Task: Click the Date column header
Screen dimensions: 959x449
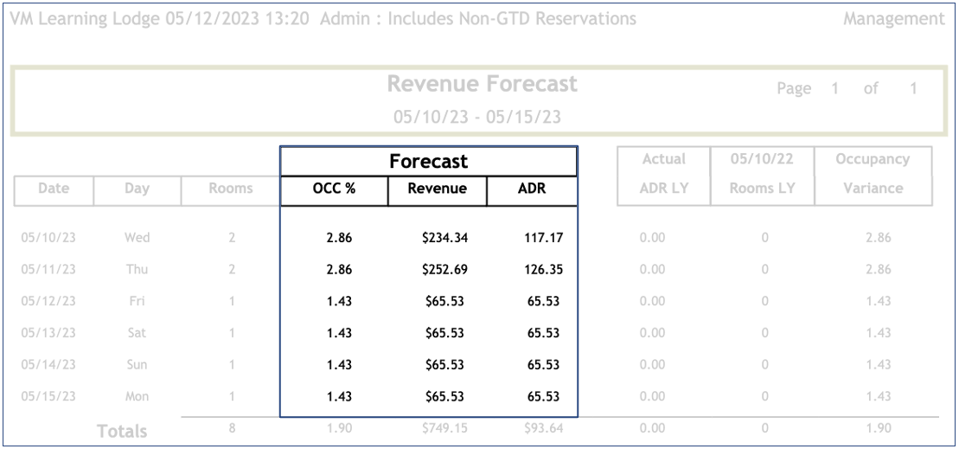Action: (x=53, y=189)
